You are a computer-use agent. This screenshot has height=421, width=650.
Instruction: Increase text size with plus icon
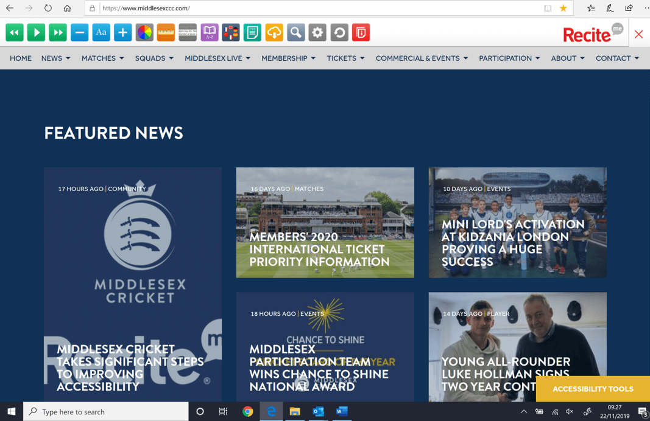[x=122, y=32]
